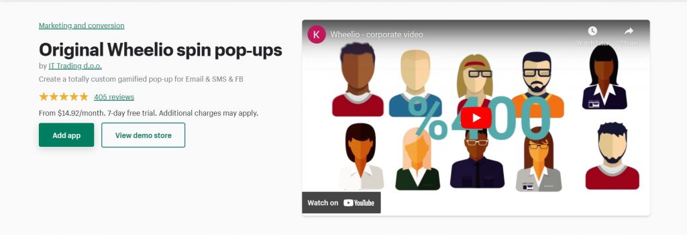Click the Original Wheelio spin pop-ups heading
The height and width of the screenshot is (250, 687).
(160, 50)
